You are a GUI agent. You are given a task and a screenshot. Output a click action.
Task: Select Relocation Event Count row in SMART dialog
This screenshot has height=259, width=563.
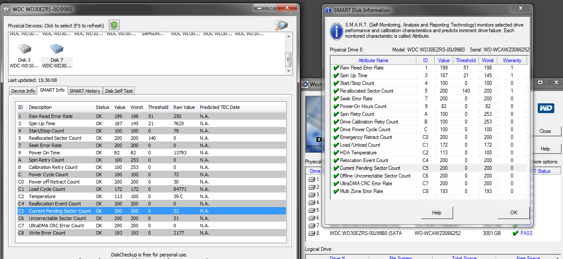[429, 160]
